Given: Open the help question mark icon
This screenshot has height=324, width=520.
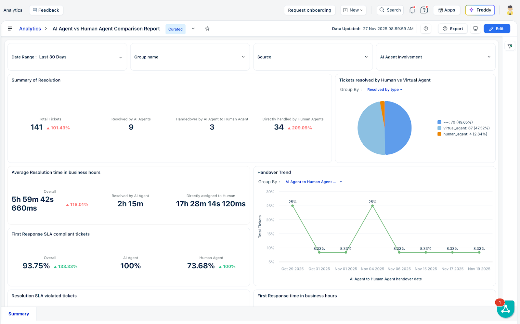Looking at the screenshot, I should coord(424,10).
